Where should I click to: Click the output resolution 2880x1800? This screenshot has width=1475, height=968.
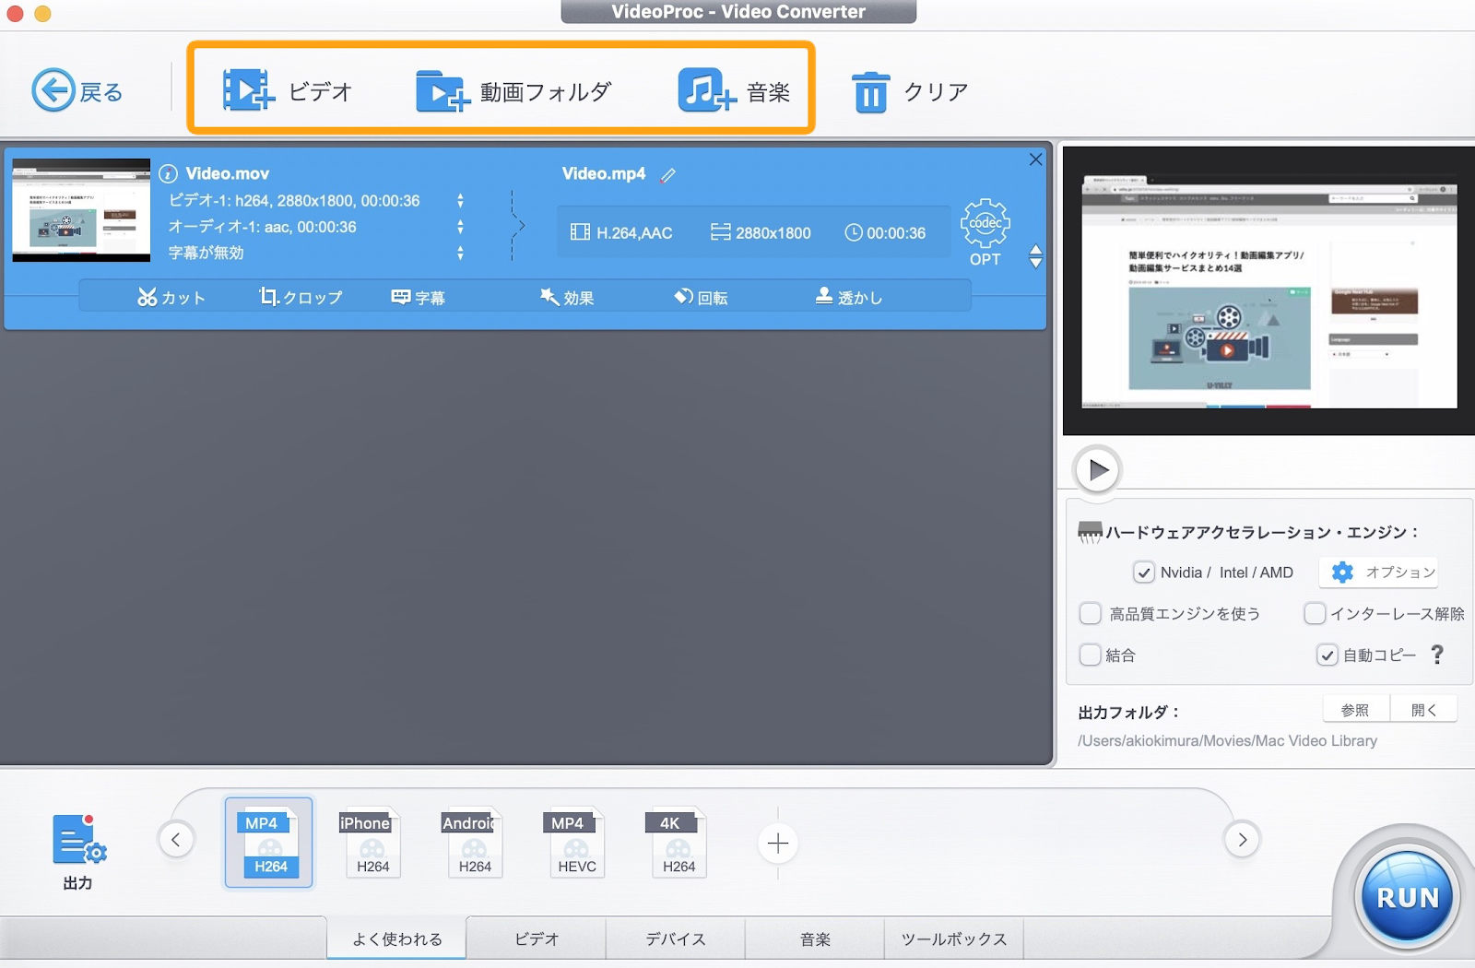coord(761,233)
